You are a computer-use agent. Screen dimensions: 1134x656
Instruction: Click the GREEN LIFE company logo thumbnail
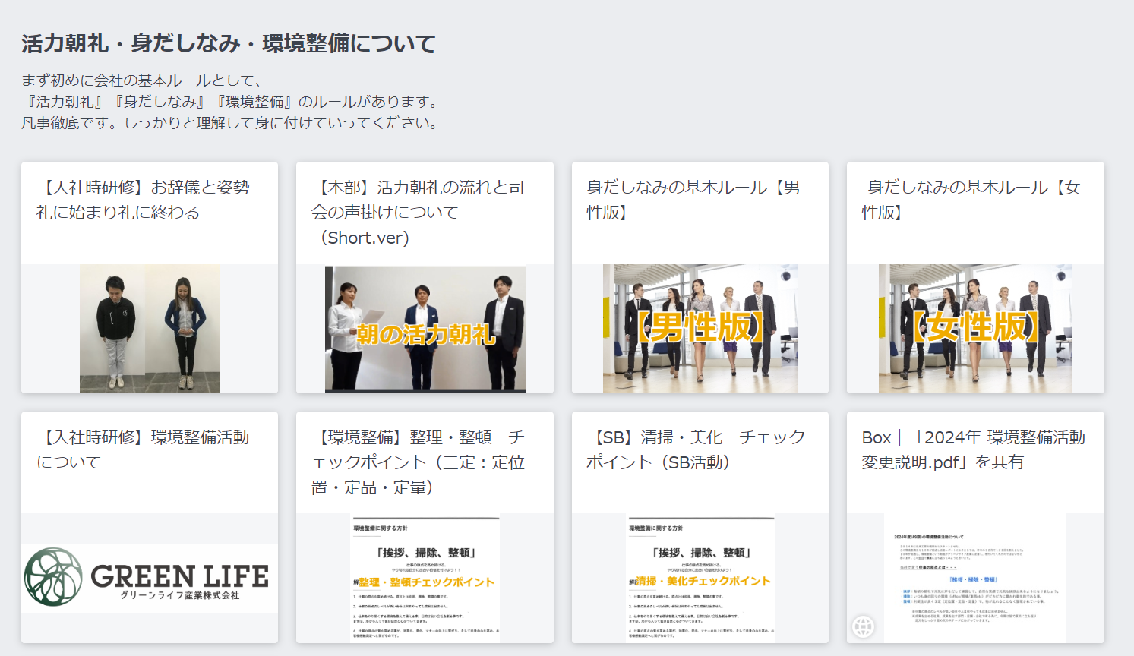[150, 578]
